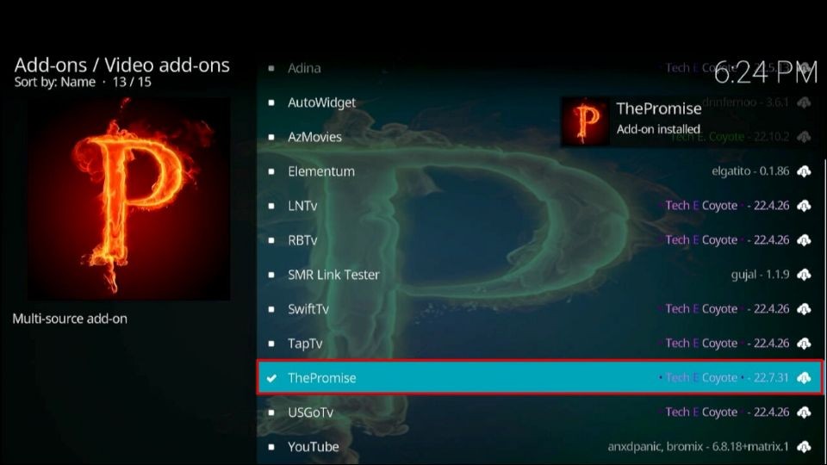Screen dimensions: 827x465
Task: Select the TapTv add-on
Action: tap(539, 344)
